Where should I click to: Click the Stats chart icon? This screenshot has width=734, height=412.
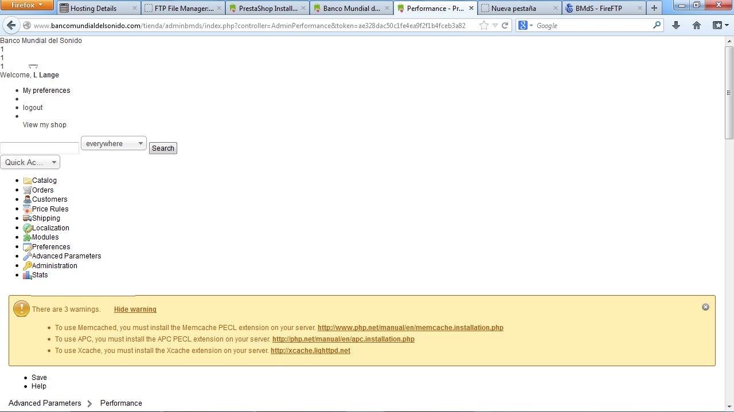pos(28,275)
